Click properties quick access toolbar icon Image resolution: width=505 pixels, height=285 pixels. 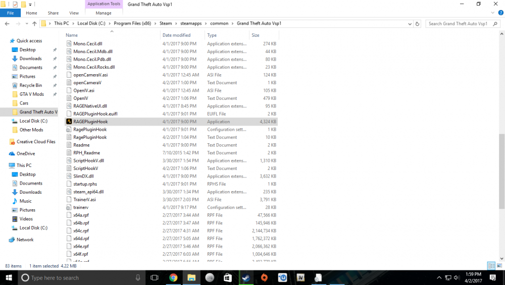point(15,5)
